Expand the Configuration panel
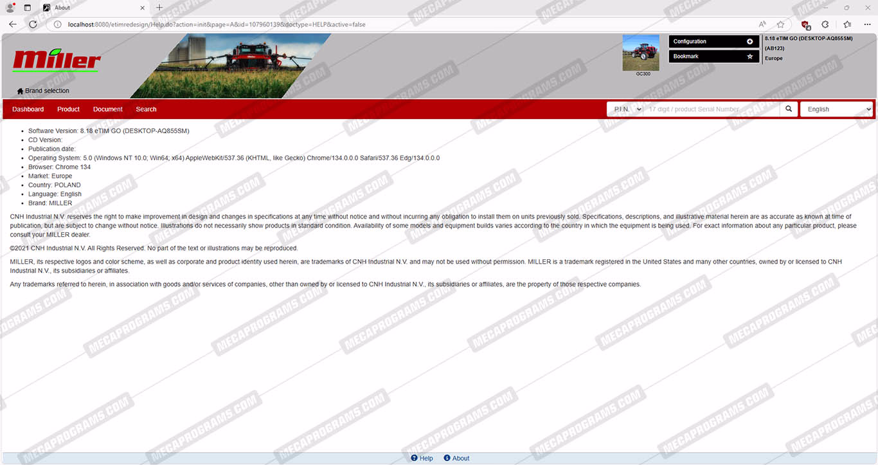878x465 pixels. tap(714, 41)
